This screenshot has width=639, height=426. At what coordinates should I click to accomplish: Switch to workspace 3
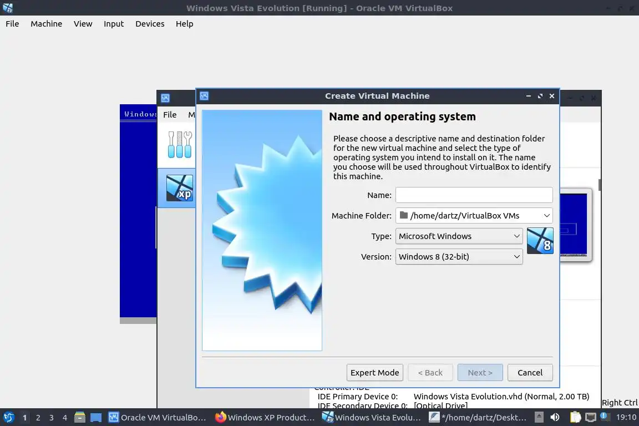pos(52,418)
